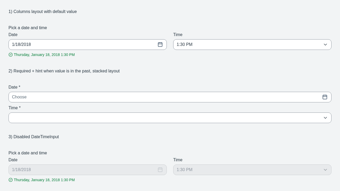The height and width of the screenshot is (191, 340).
Task: Expand the enabled 1:30 PM time chevron
Action: (325, 45)
